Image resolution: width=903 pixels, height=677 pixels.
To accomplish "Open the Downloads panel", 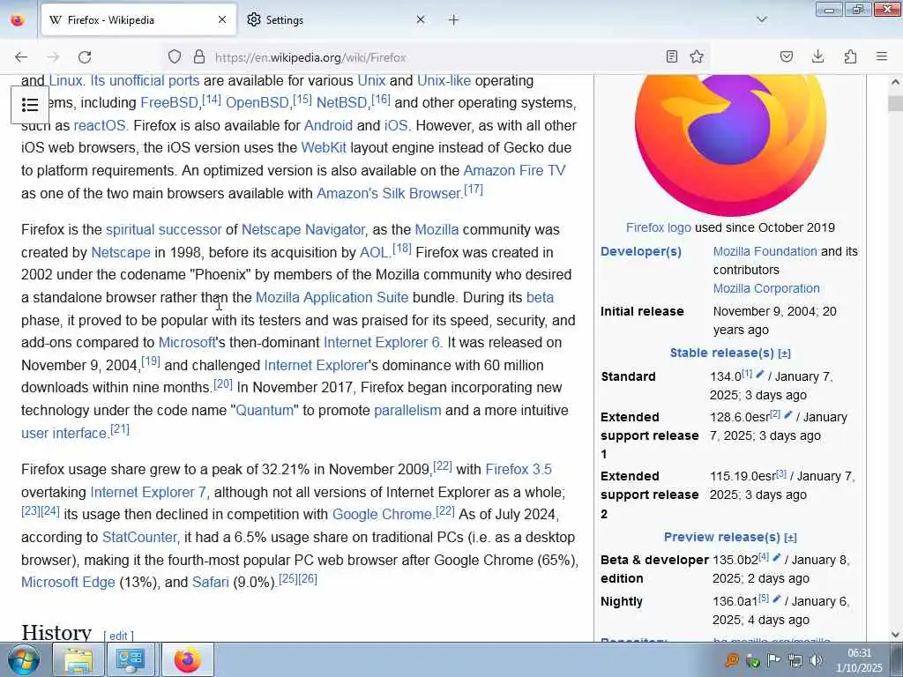I will 817,56.
